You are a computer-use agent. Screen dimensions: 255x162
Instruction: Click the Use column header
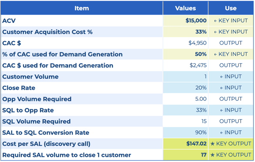[231, 8]
